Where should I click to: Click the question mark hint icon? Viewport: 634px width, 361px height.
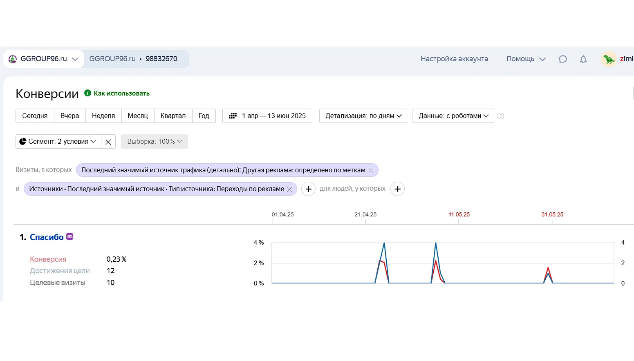click(501, 116)
